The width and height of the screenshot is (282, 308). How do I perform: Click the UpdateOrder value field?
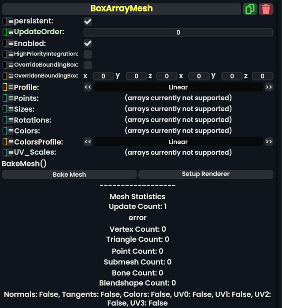click(x=178, y=32)
